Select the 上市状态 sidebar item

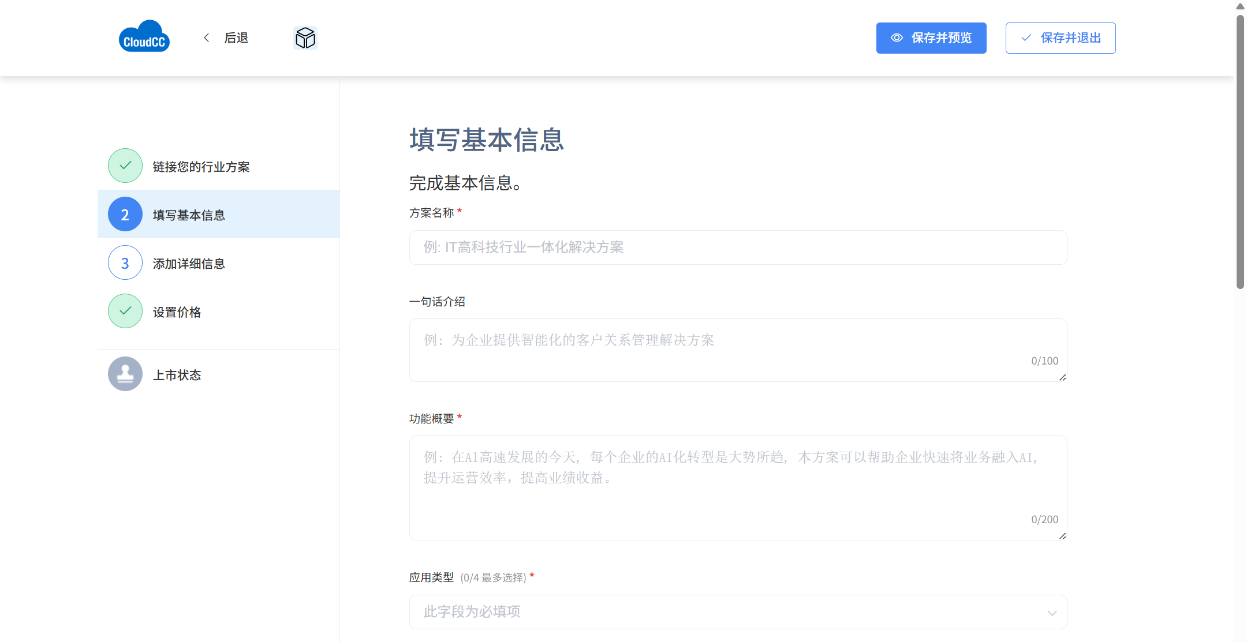pos(177,375)
